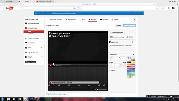Switch to the Аннотации tab
Viewport: 179px width, 101px height.
click(x=93, y=20)
